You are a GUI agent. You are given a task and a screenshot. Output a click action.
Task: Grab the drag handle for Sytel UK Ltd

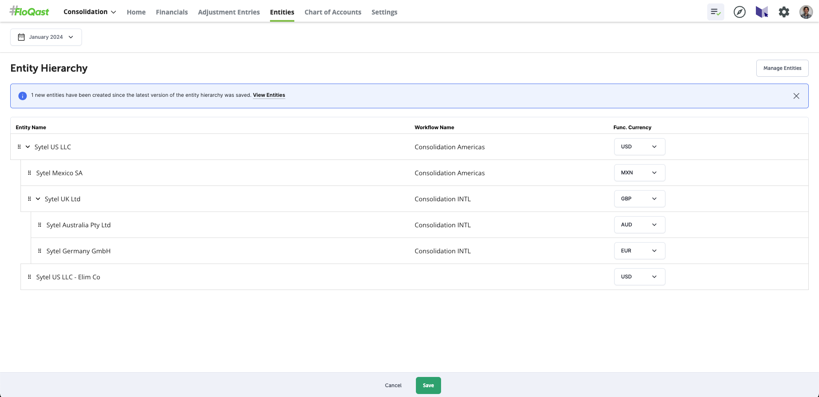(x=29, y=199)
